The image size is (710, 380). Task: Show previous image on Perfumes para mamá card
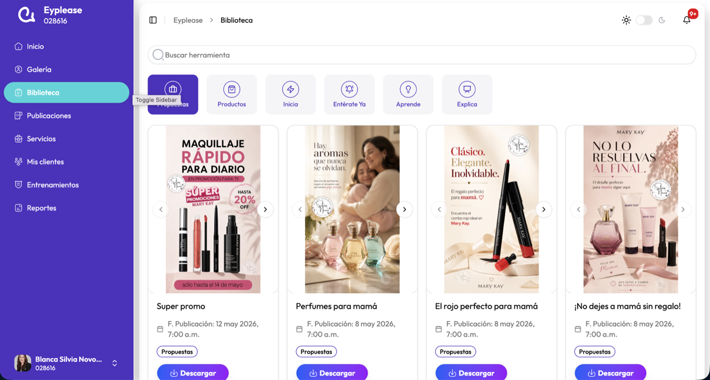pyautogui.click(x=300, y=209)
